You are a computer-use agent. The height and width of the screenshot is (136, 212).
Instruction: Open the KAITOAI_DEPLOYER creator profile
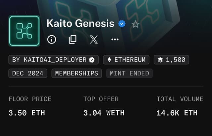tap(54, 60)
